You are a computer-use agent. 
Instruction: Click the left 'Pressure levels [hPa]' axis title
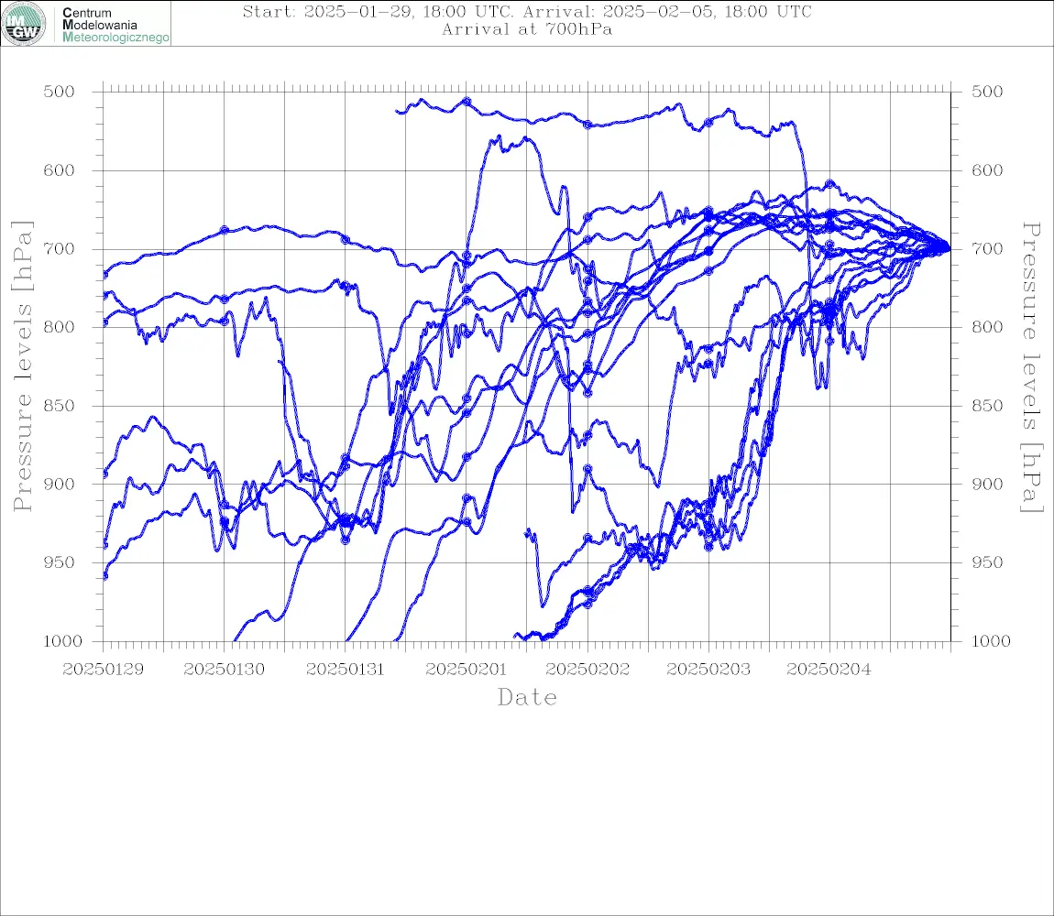[22, 366]
